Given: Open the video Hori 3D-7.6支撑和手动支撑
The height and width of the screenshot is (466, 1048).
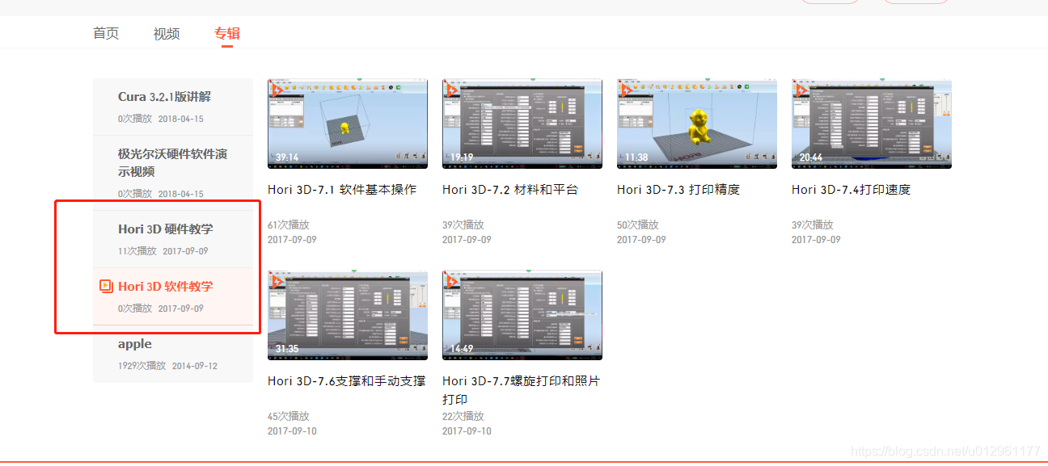Looking at the screenshot, I should click(x=346, y=380).
